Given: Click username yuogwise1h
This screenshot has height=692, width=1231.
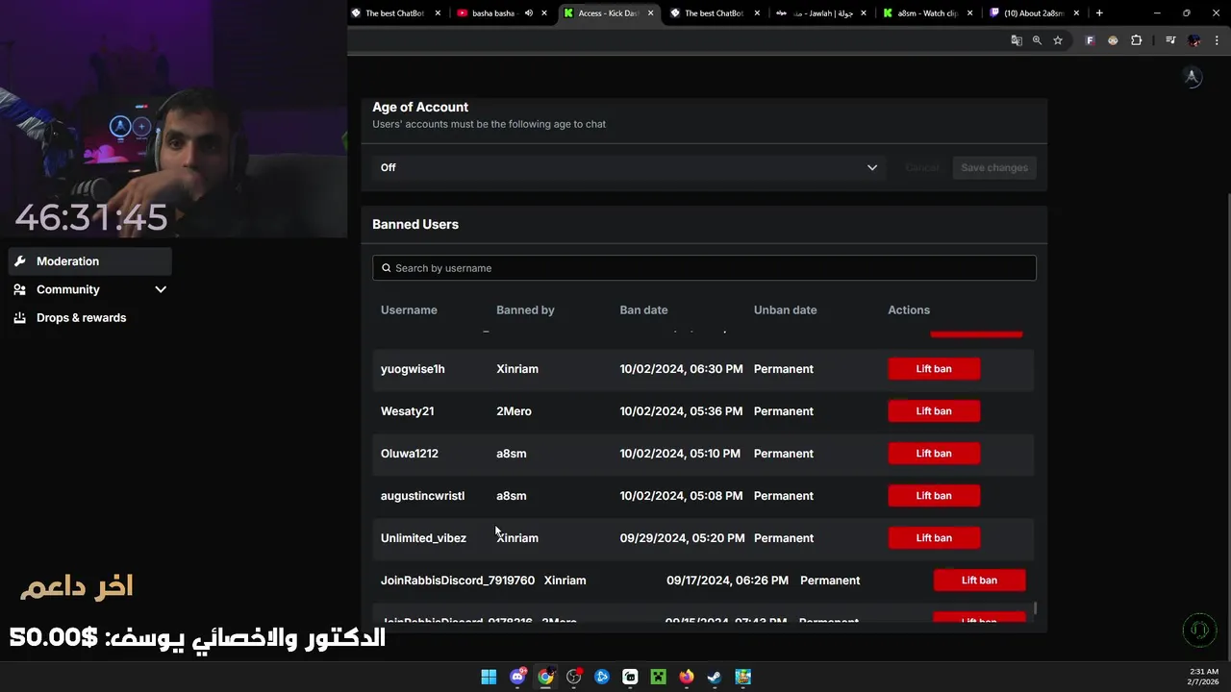Looking at the screenshot, I should point(413,369).
